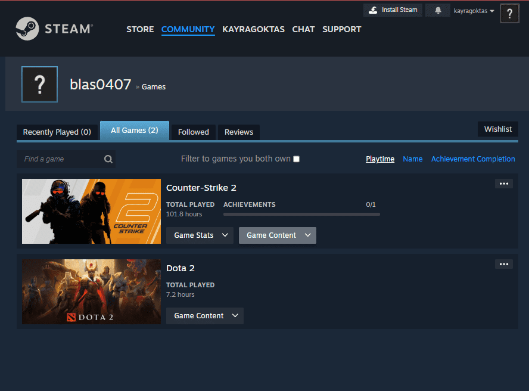529x391 pixels.
Task: Click the search magnifier icon
Action: coord(108,159)
